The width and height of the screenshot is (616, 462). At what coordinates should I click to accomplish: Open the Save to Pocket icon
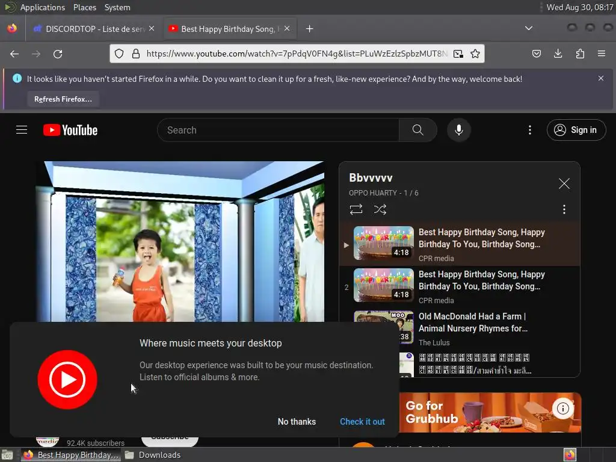click(x=536, y=54)
